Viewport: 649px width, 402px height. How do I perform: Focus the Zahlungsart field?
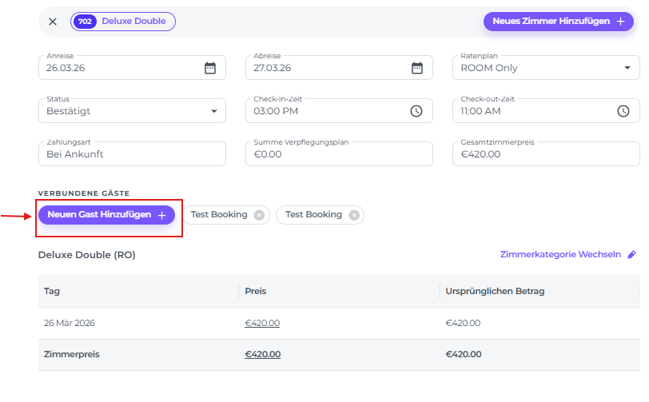[x=132, y=154]
